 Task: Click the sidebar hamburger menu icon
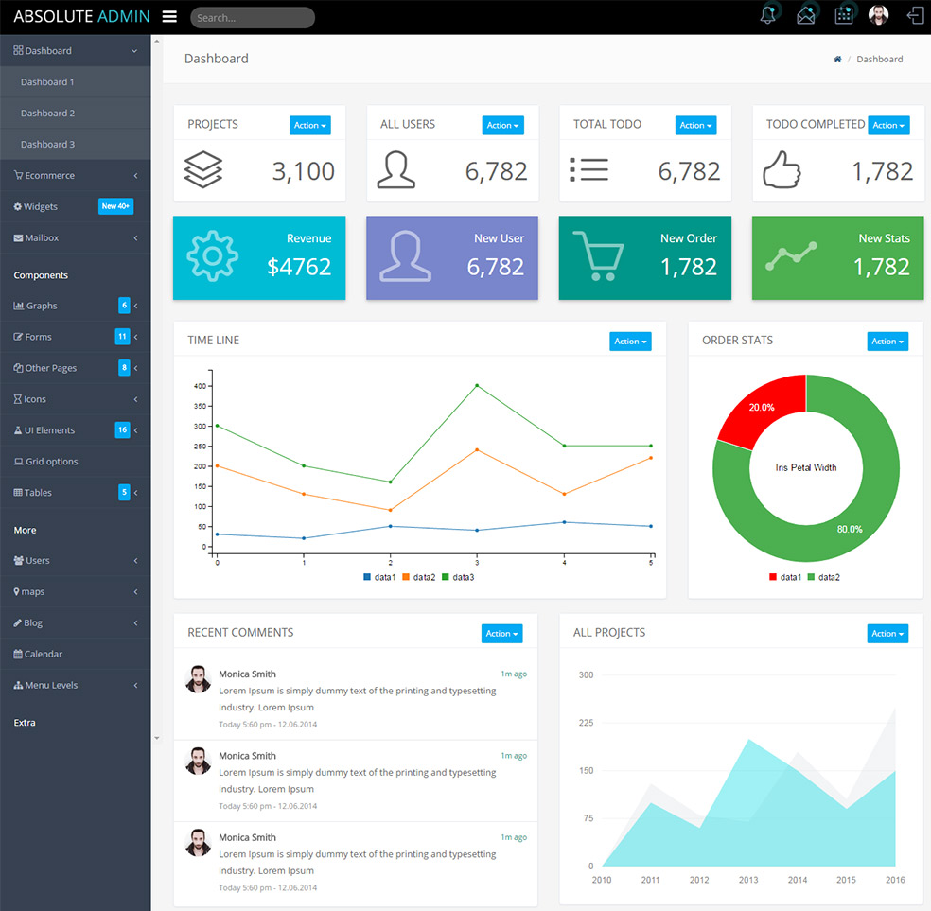169,16
